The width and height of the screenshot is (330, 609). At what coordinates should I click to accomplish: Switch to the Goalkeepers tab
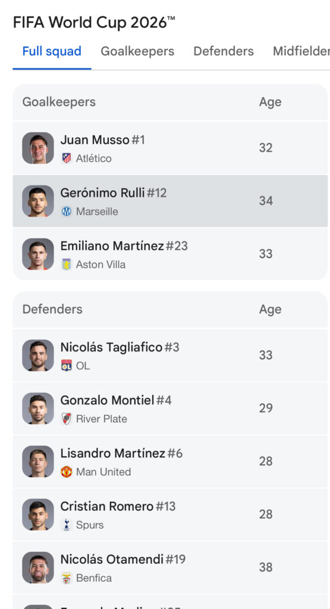tap(137, 51)
